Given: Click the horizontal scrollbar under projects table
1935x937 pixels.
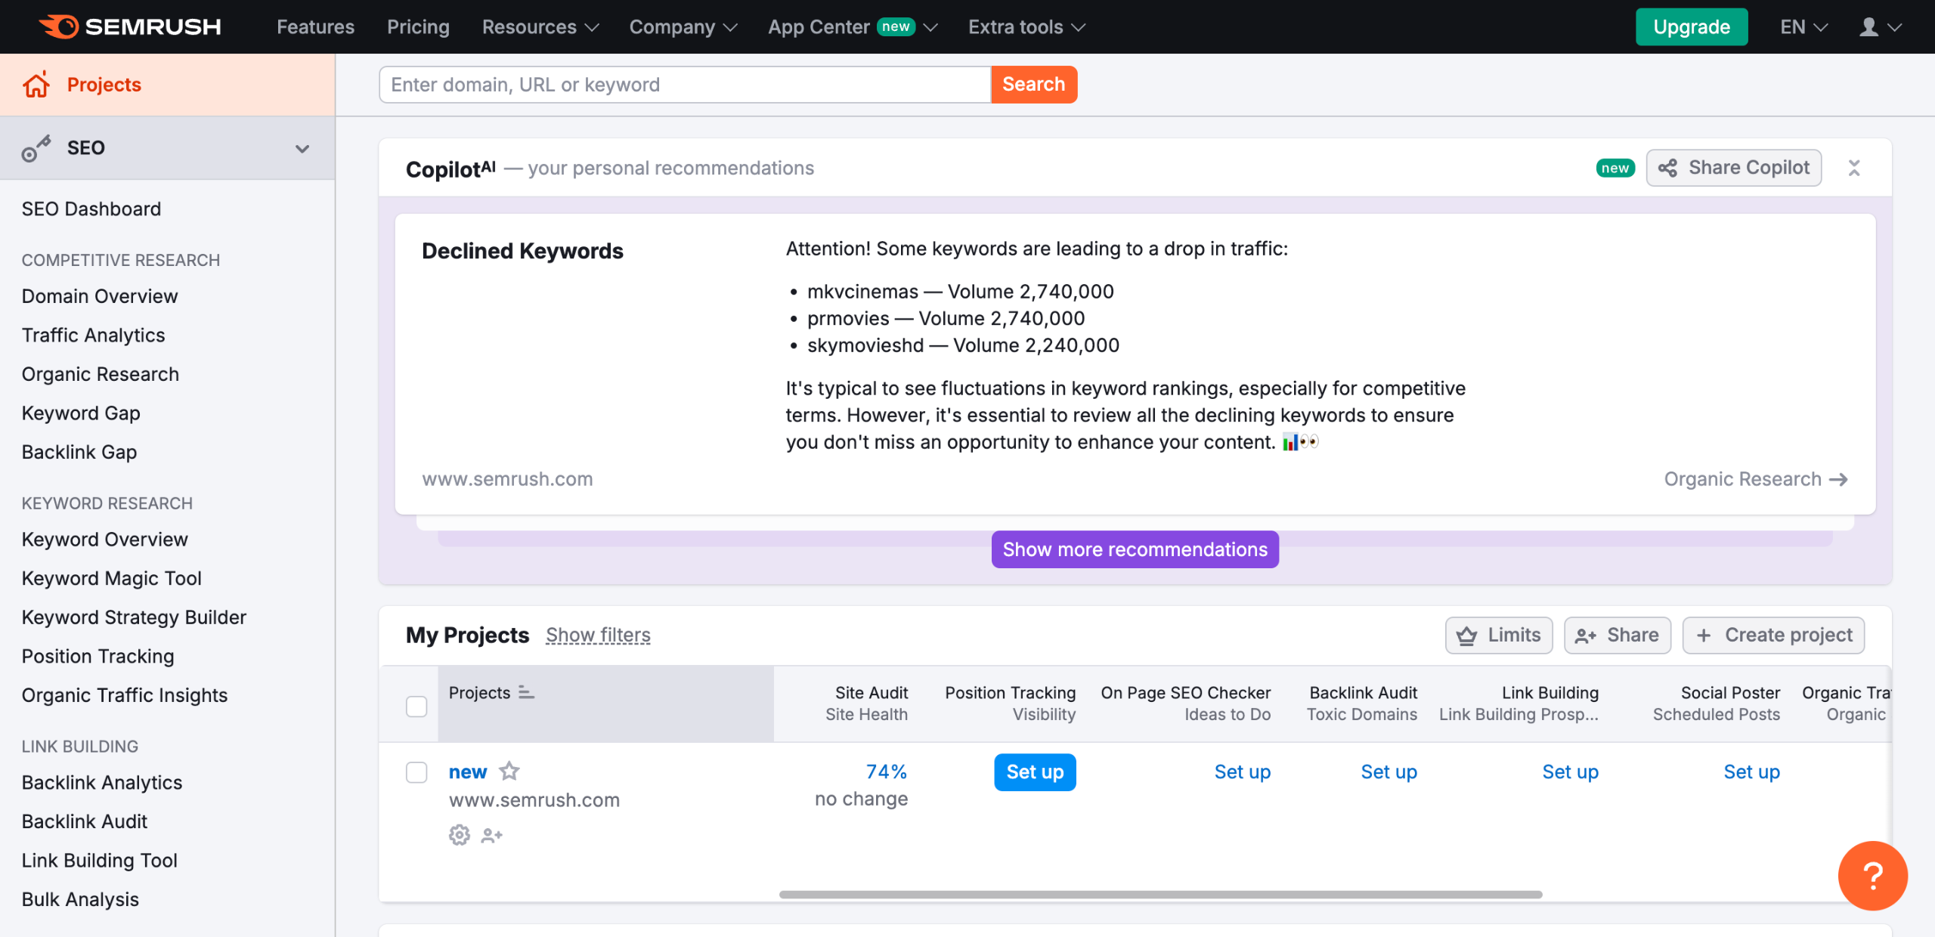Looking at the screenshot, I should click(x=1160, y=894).
